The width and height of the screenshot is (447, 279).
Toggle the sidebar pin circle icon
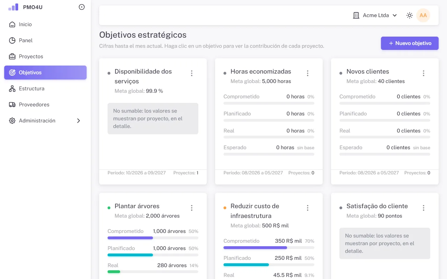click(x=82, y=7)
